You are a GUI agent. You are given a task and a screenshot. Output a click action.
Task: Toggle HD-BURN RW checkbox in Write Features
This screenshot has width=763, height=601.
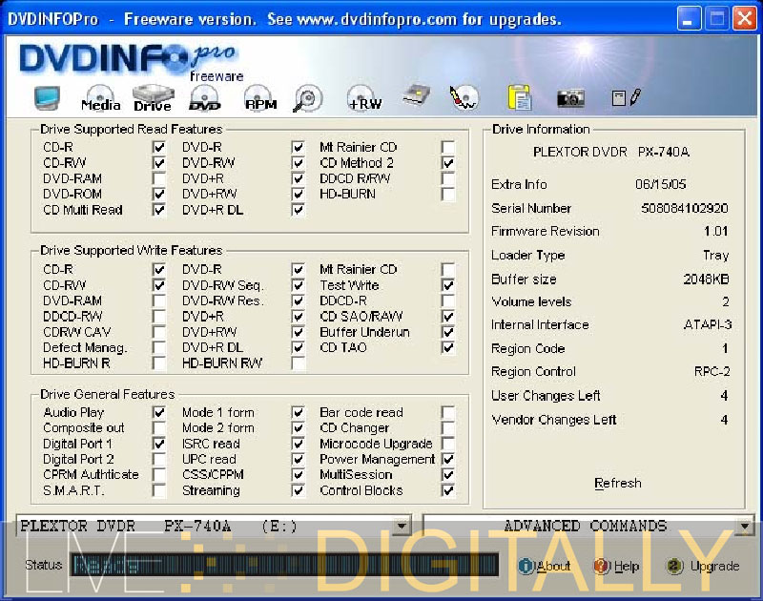(x=299, y=363)
